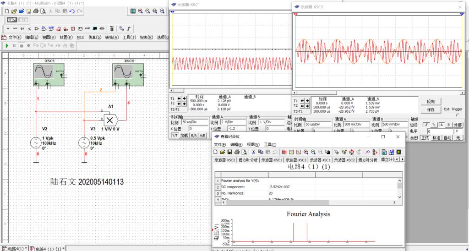
Task: Click 保存 button in XSC2 oscilloscope
Action: [x=431, y=110]
